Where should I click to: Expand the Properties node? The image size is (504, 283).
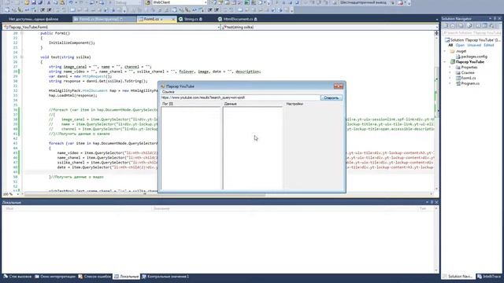click(450, 68)
